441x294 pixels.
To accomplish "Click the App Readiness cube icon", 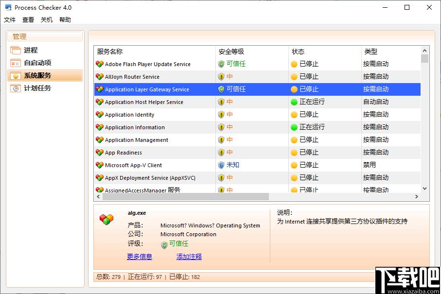I will 100,153.
